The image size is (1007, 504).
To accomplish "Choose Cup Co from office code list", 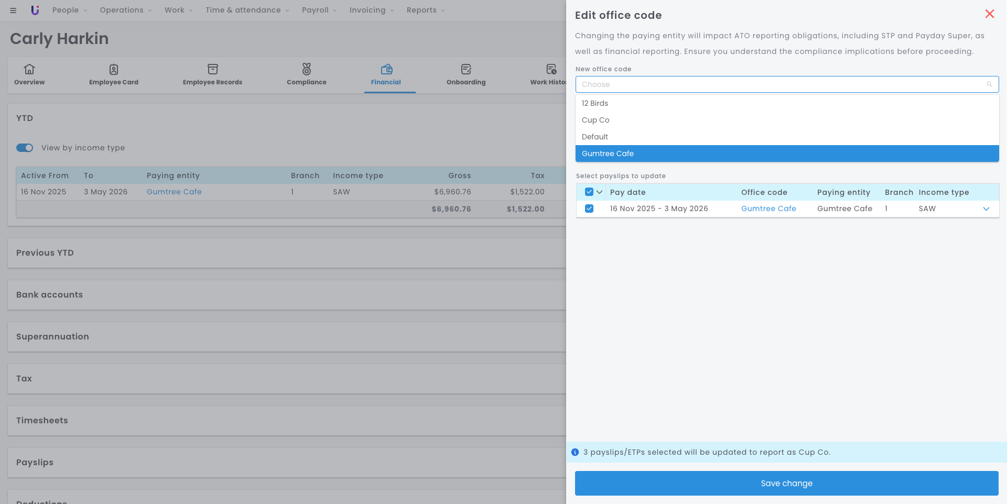I will pyautogui.click(x=787, y=120).
